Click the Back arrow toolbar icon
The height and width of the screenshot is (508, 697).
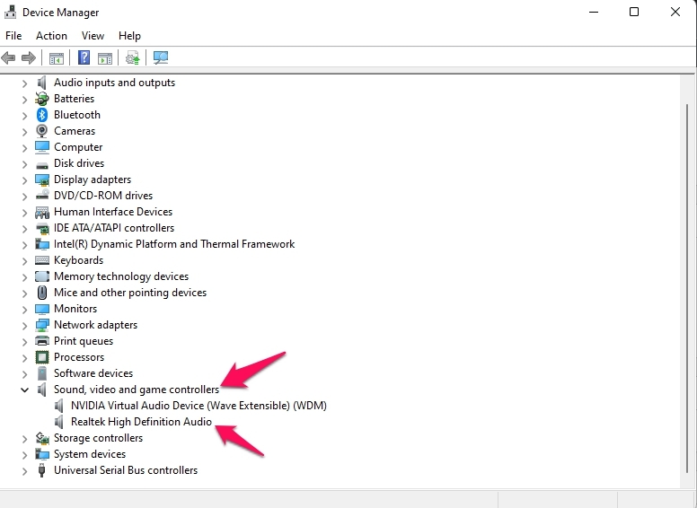point(8,57)
